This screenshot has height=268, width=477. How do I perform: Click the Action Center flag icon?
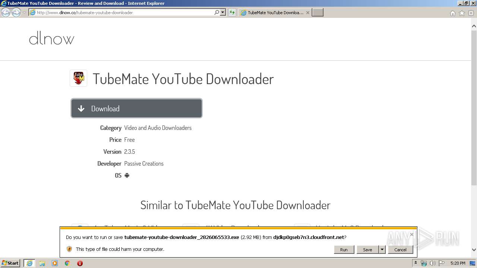[441, 263]
